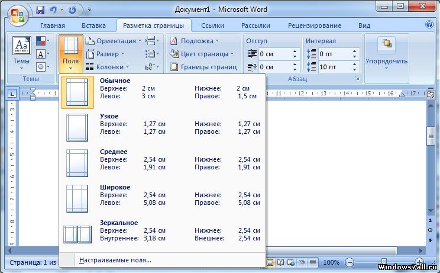This screenshot has width=440, height=273.
Task: Open Абзац paragraph dialog launcher
Action: (357, 78)
